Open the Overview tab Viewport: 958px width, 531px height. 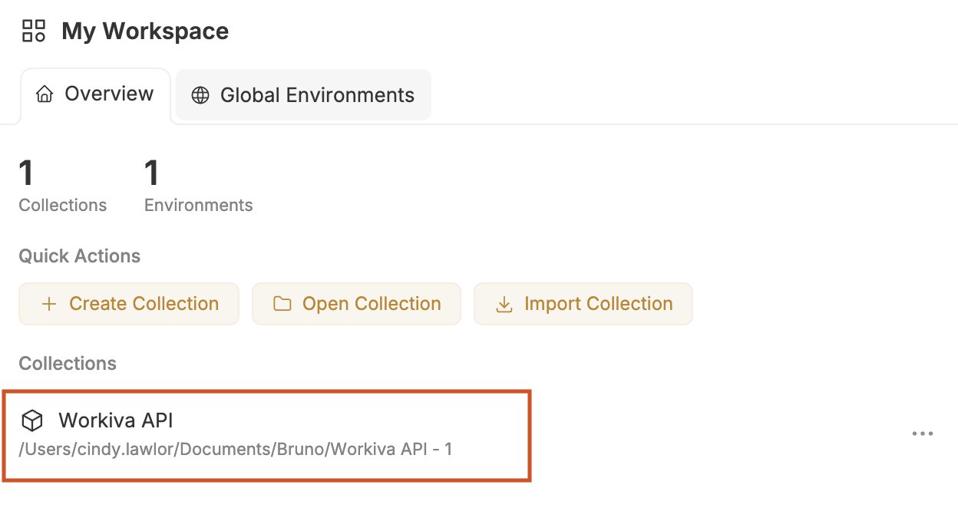95,95
